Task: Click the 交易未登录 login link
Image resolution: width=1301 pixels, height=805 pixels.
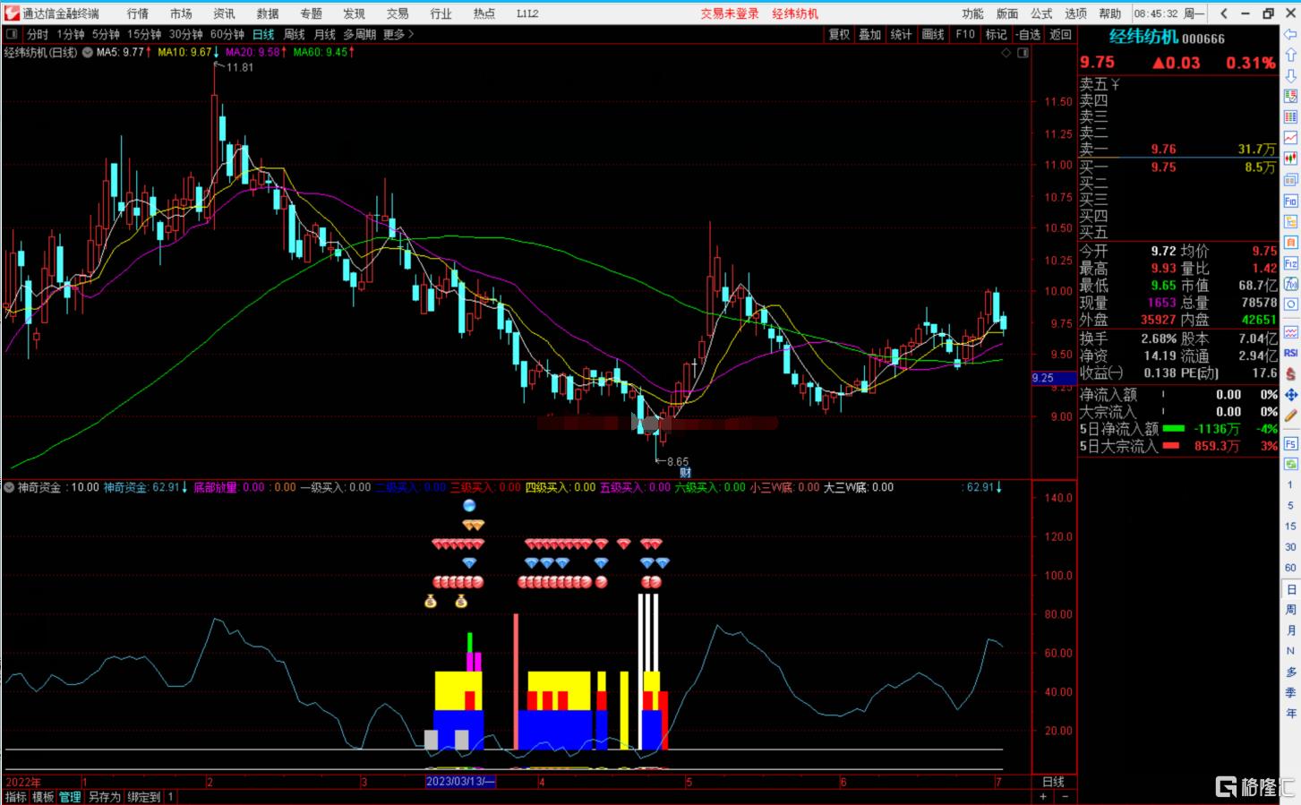Action: tap(730, 13)
